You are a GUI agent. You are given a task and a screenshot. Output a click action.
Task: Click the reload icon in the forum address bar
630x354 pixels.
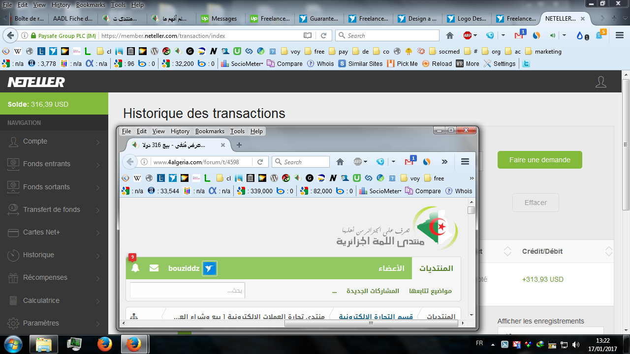pyautogui.click(x=260, y=162)
